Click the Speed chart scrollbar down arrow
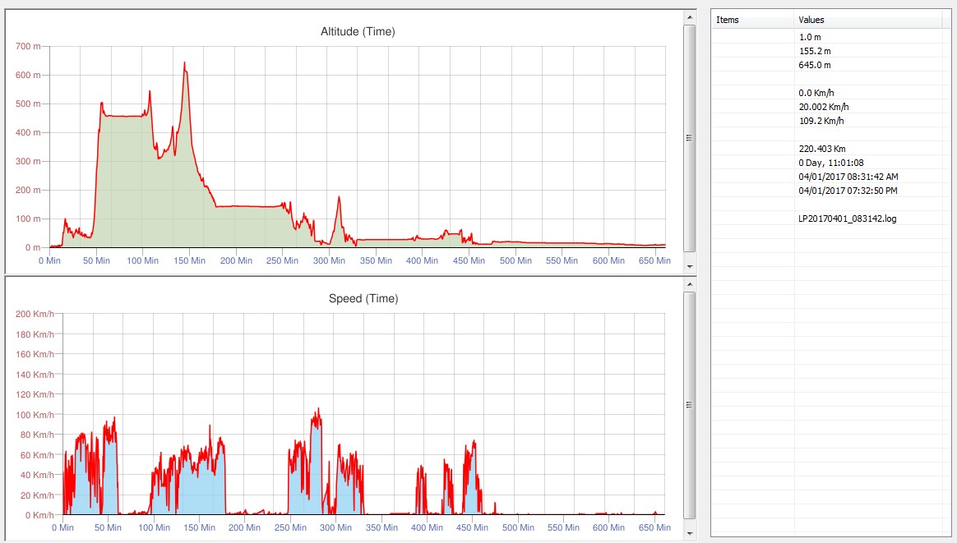Image resolution: width=957 pixels, height=543 pixels. pyautogui.click(x=689, y=533)
